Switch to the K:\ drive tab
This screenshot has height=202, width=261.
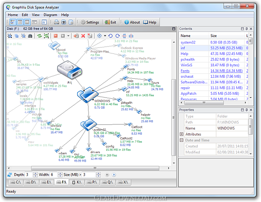click(x=77, y=182)
